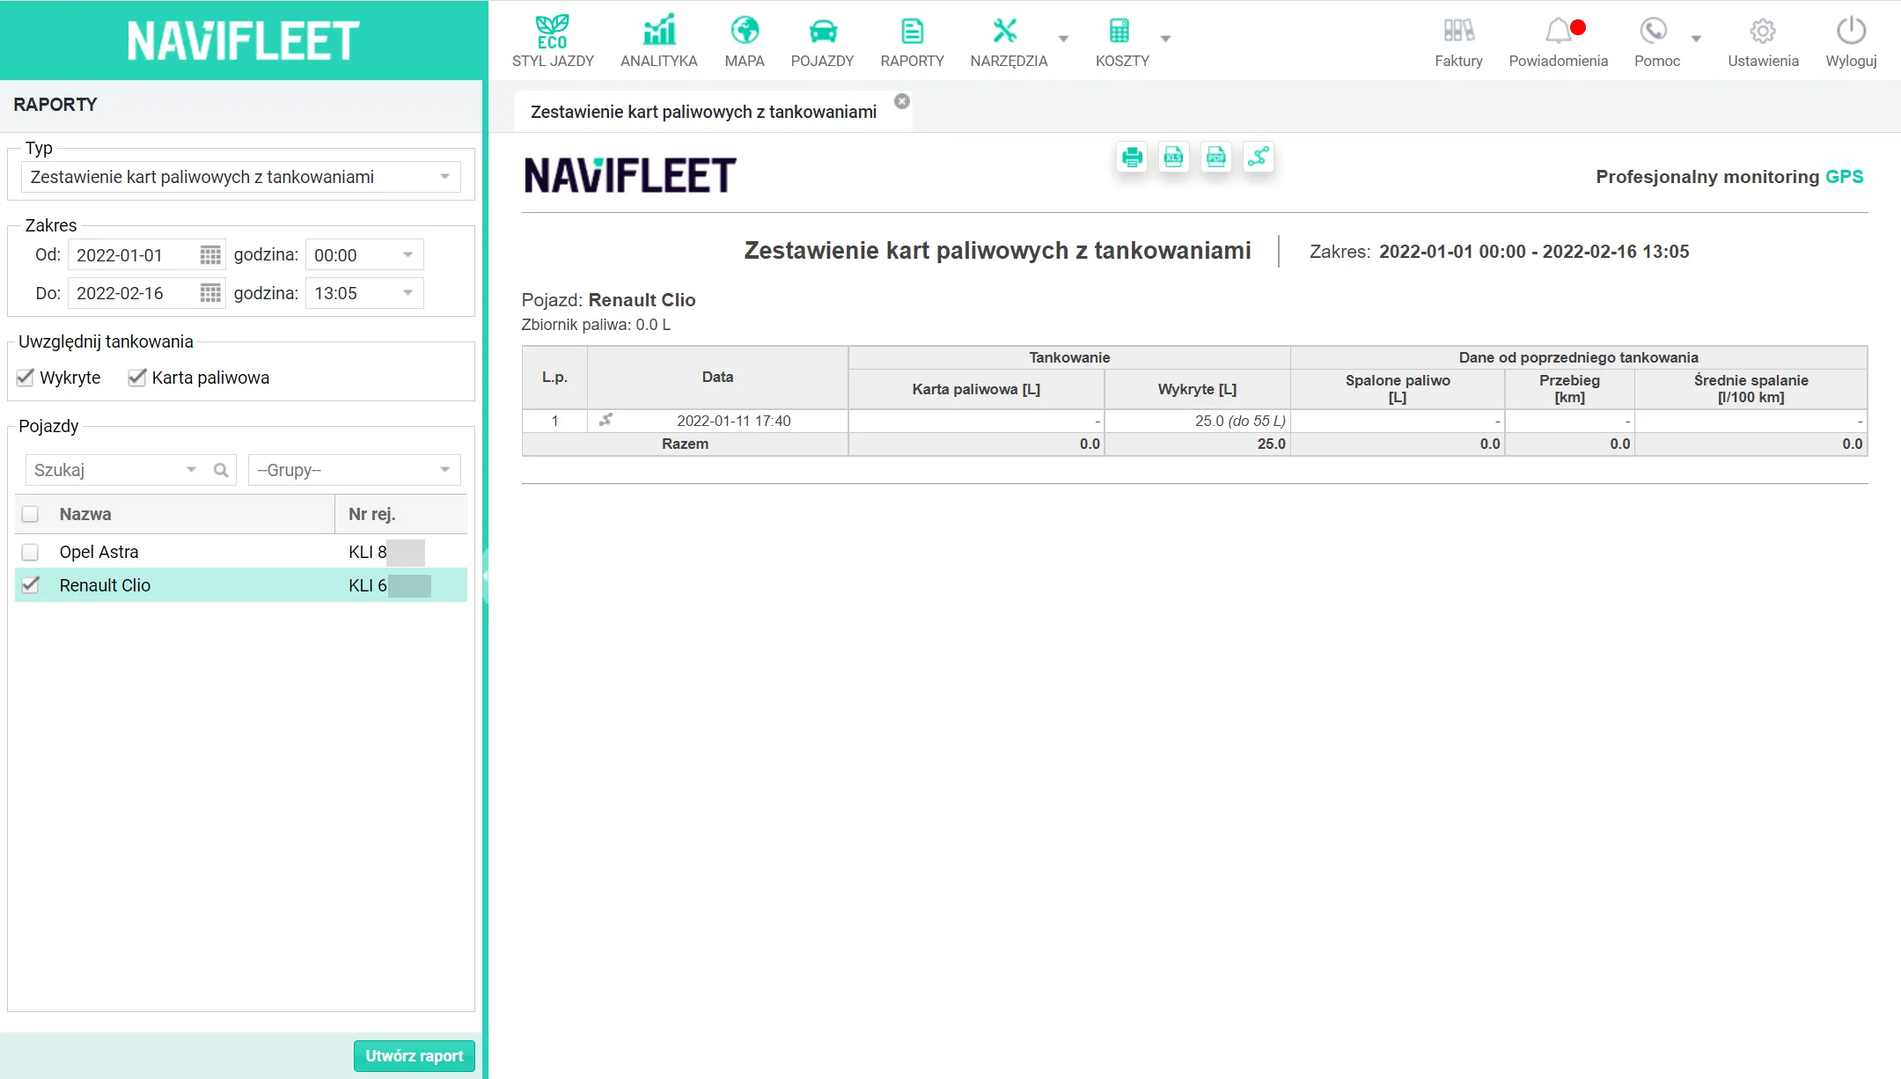Open the 00:00 start hour dropdown
This screenshot has height=1079, width=1901.
coord(407,255)
